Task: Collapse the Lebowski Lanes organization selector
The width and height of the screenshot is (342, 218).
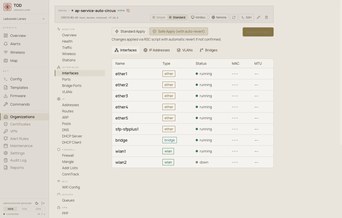Action: [x=24, y=18]
